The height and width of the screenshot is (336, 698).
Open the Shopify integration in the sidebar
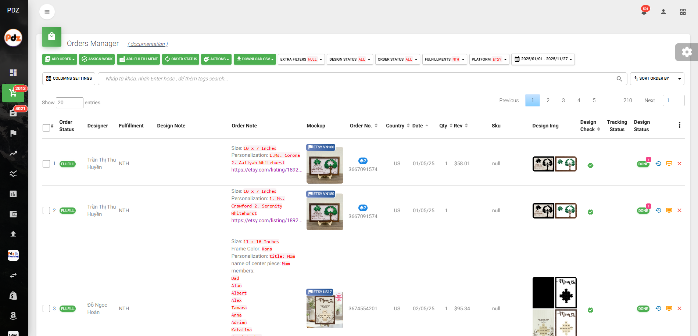13,296
